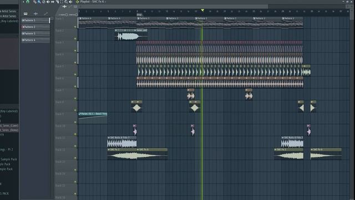Show automation clips in picker via line icon
The width and height of the screenshot is (355, 200).
[x=46, y=13]
